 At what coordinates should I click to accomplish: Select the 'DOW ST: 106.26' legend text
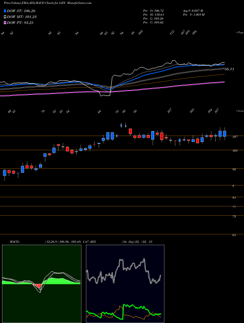click(21, 11)
